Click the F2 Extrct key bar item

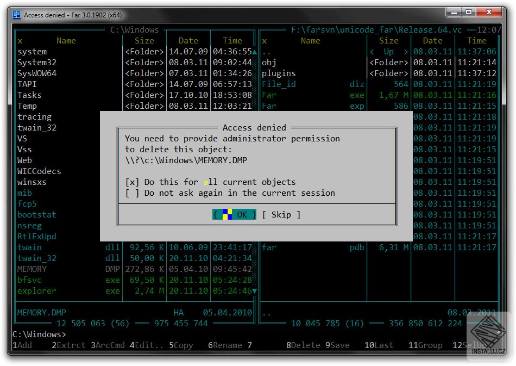(68, 345)
